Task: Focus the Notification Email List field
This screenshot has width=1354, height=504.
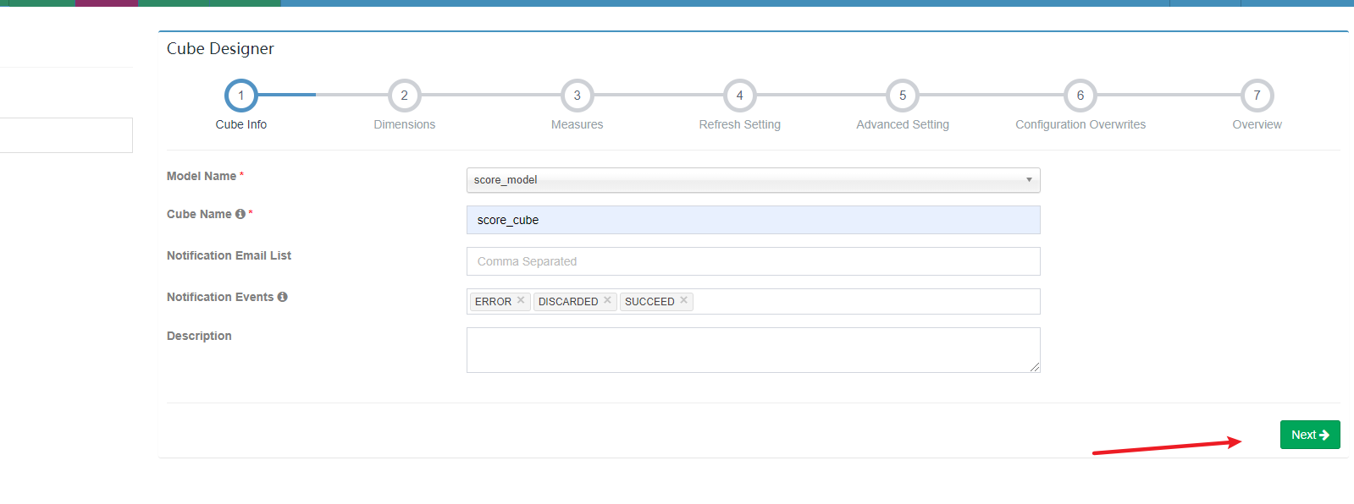Action: pyautogui.click(x=754, y=261)
